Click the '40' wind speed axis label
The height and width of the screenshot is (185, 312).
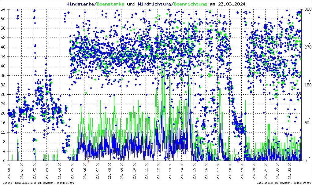pyautogui.click(x=3, y=66)
